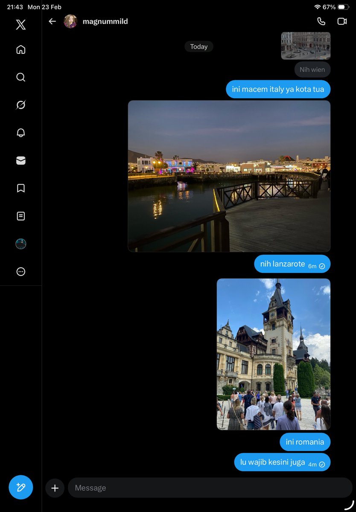Select the 'nih lanzarote' message bubble

click(x=292, y=264)
